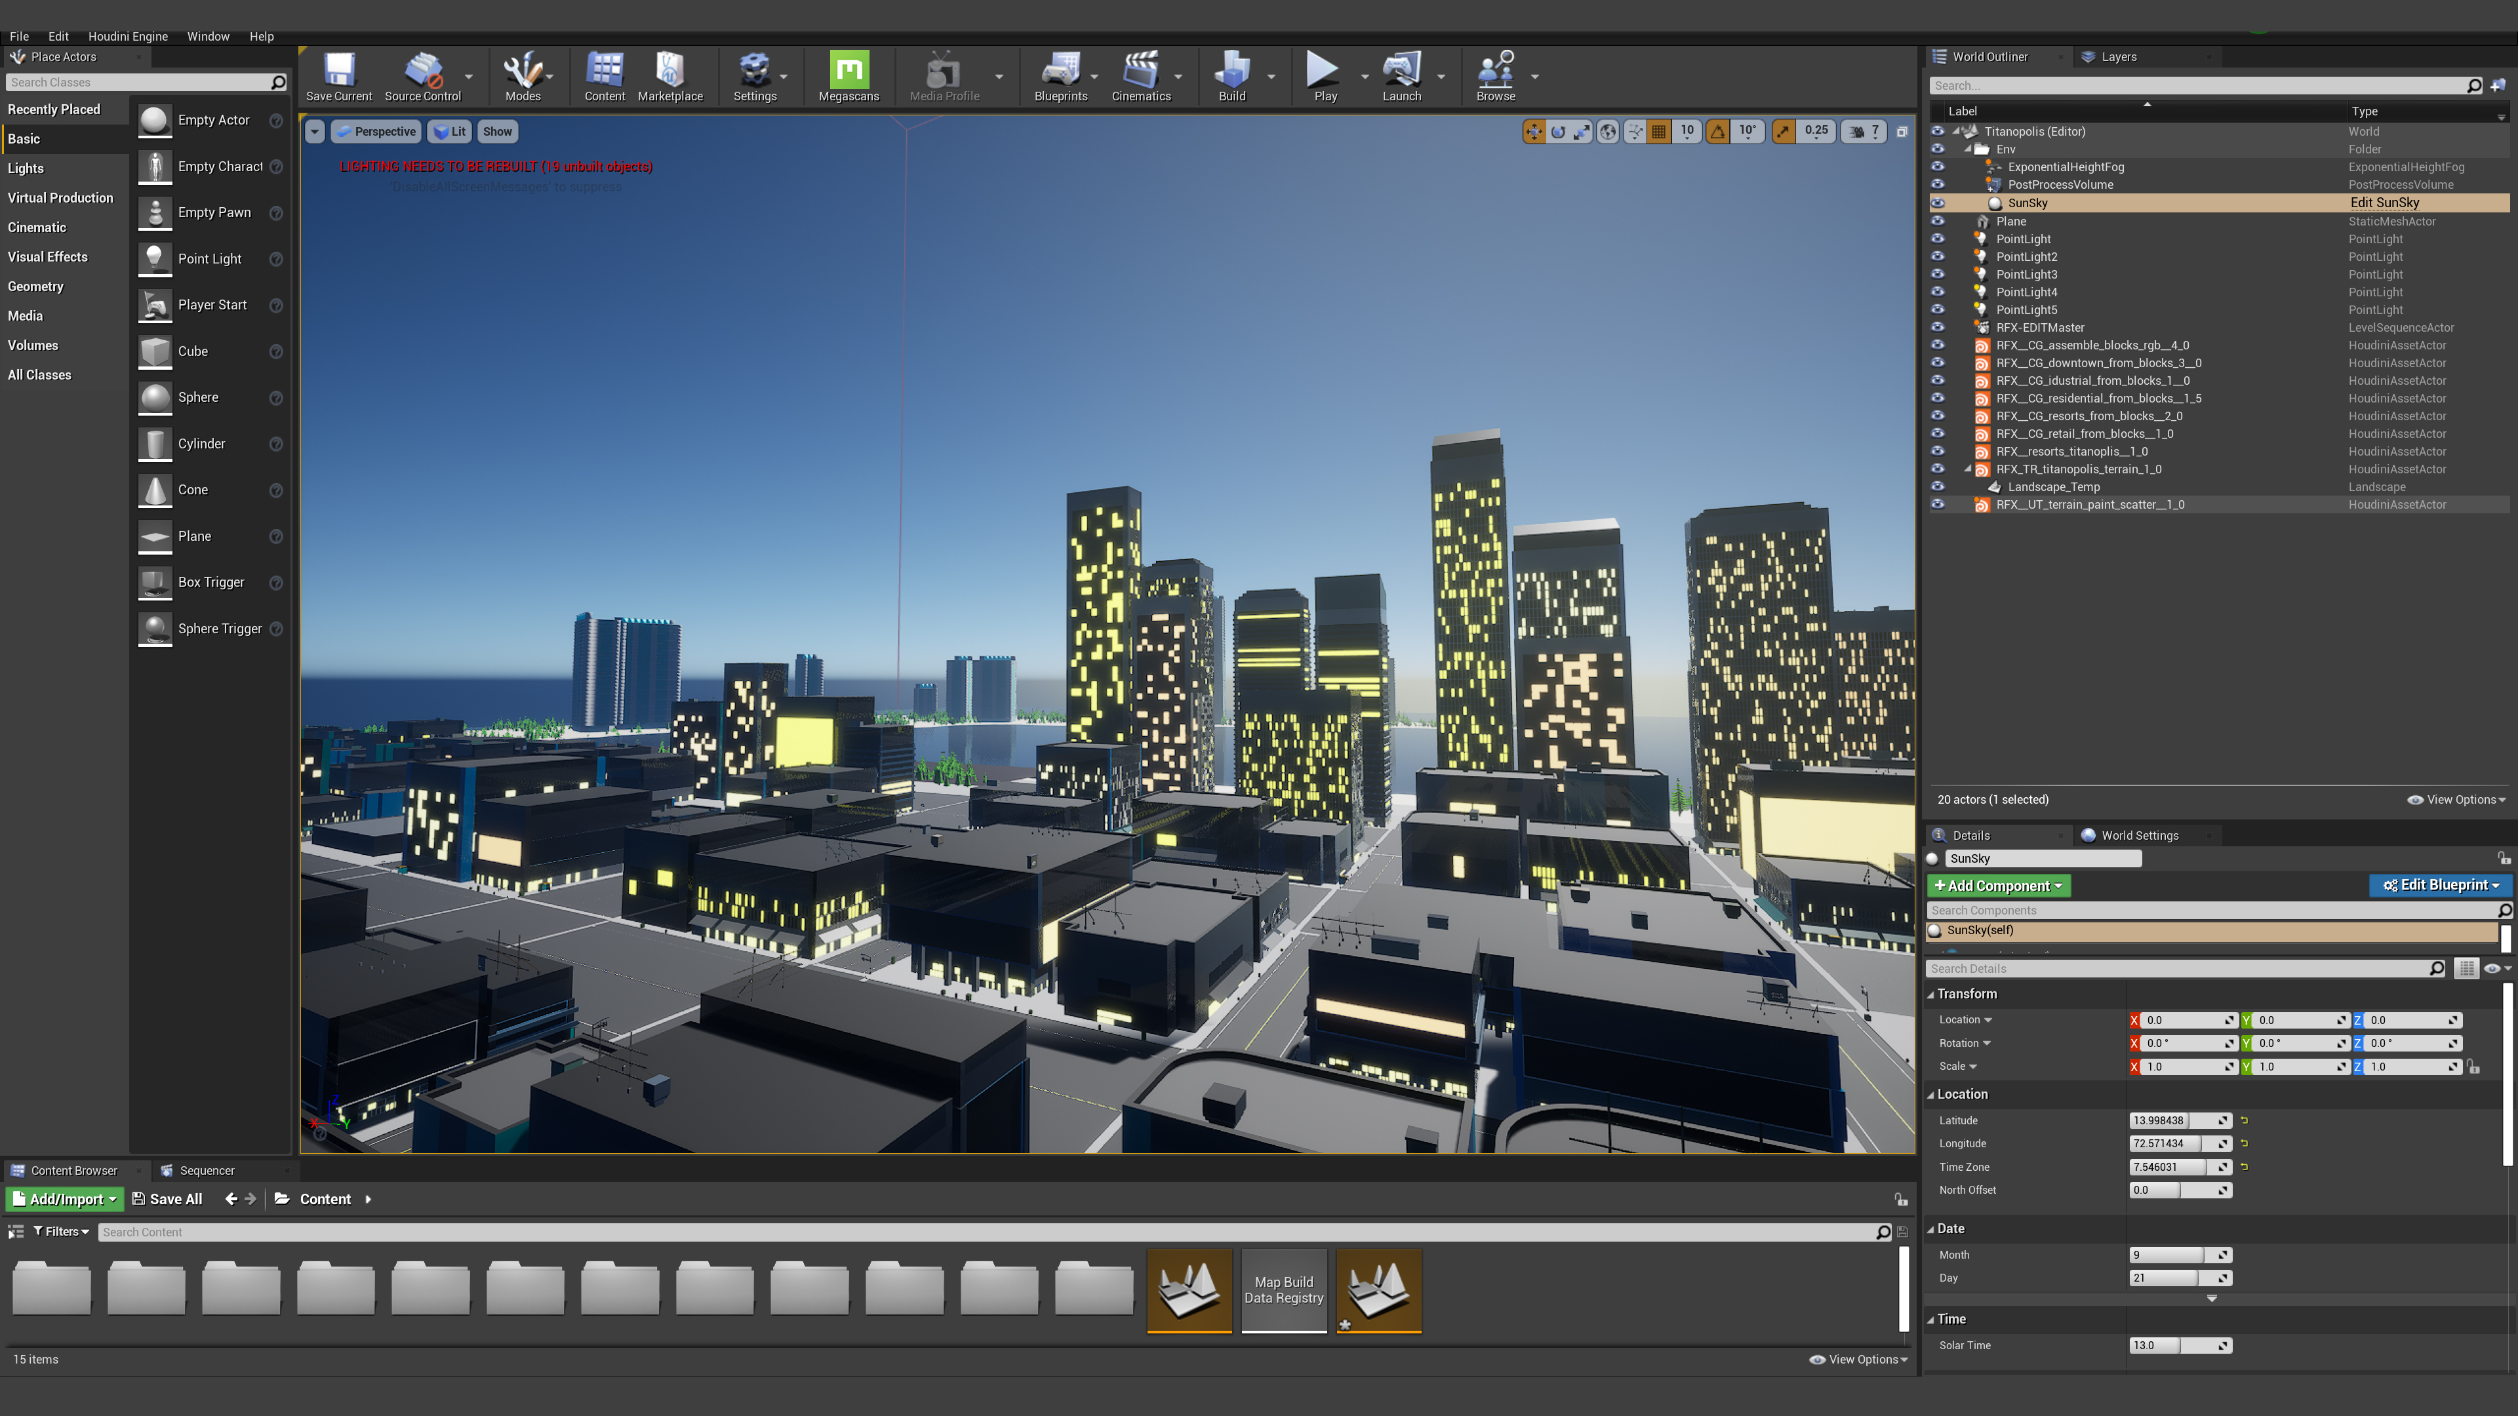
Task: Collapse the Transform section
Action: coord(1932,994)
